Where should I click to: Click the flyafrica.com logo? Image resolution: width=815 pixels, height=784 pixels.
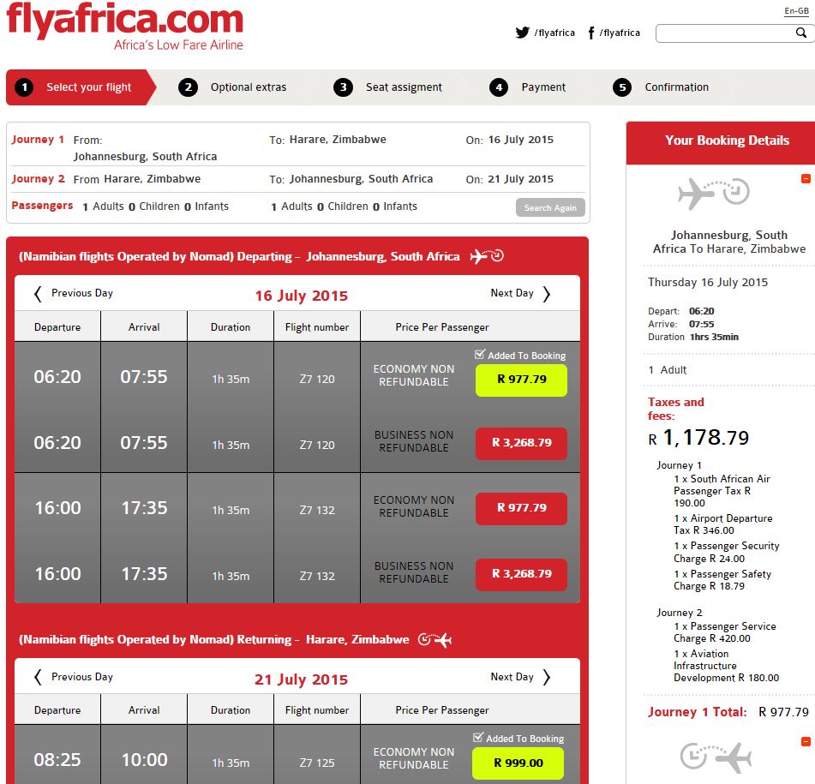tap(125, 26)
